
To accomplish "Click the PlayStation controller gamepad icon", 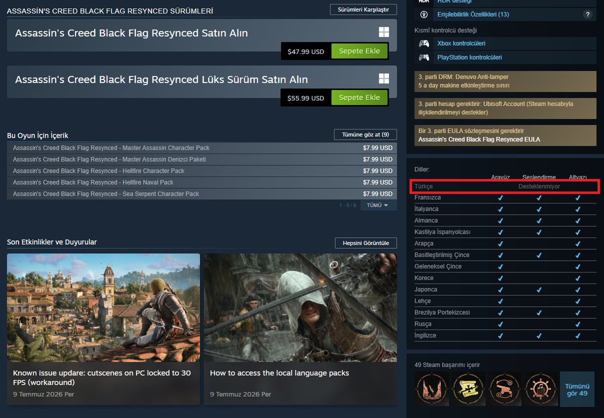I will pos(424,57).
